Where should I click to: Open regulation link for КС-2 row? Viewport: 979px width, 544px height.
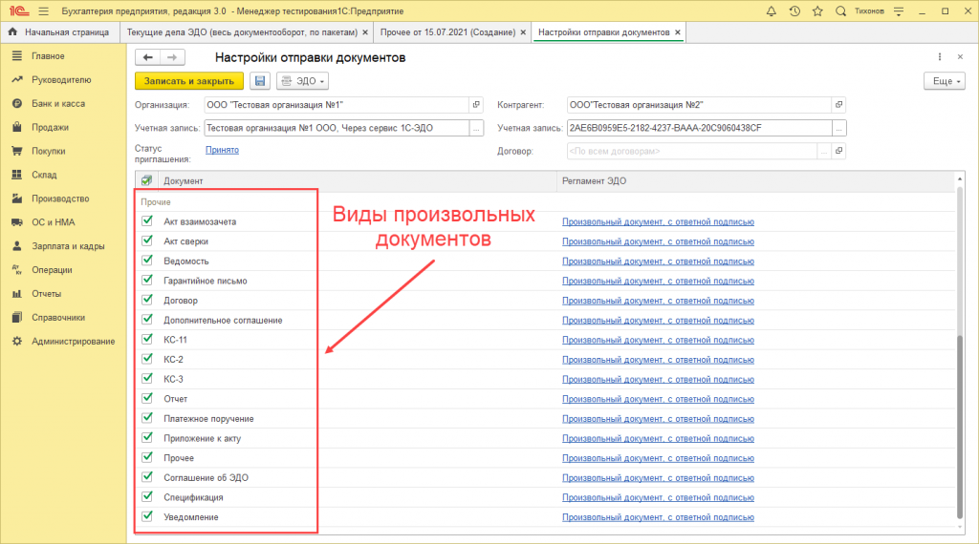coord(658,360)
